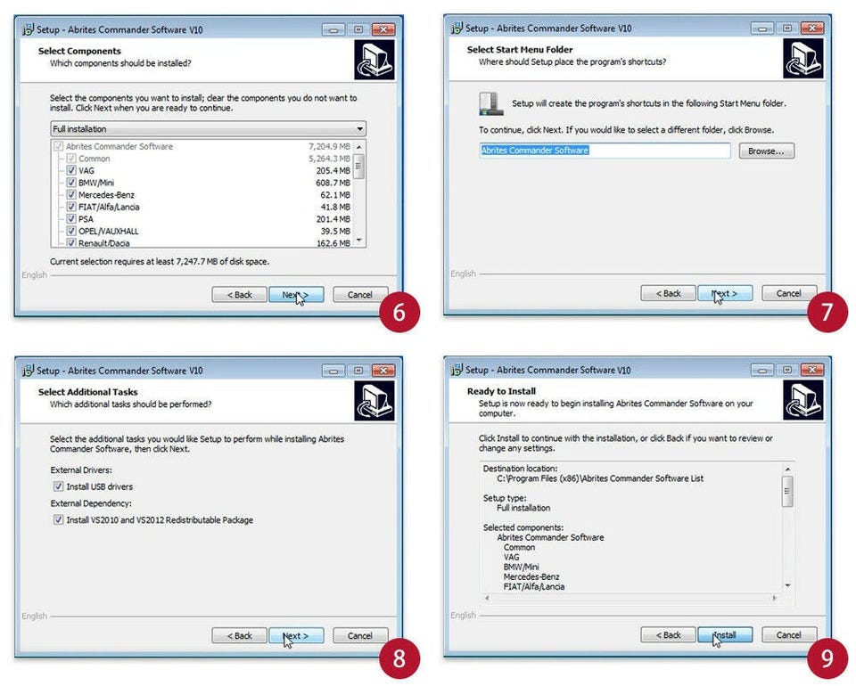The height and width of the screenshot is (686, 856).
Task: Uncheck the VAG component checkbox
Action: point(71,170)
